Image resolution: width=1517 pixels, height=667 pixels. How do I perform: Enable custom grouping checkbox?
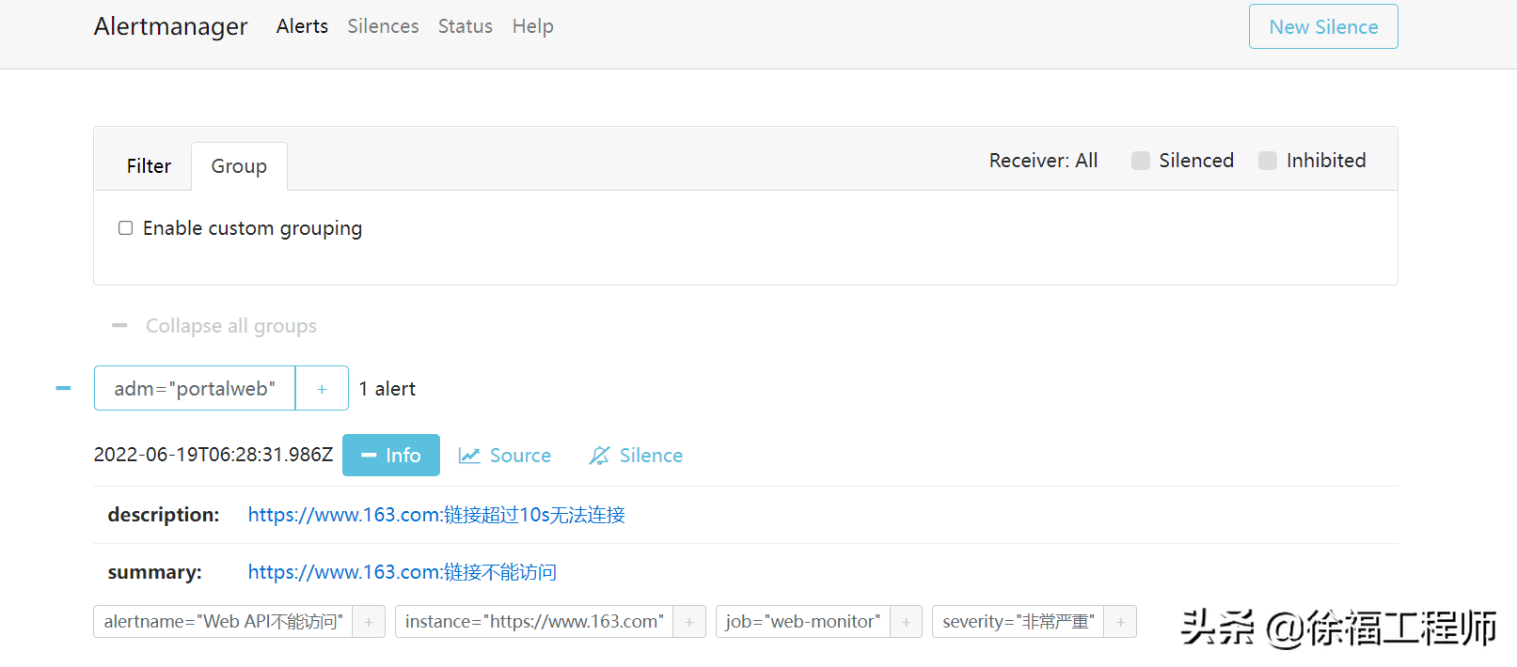point(125,228)
